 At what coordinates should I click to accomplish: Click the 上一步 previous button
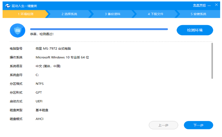click(163, 125)
